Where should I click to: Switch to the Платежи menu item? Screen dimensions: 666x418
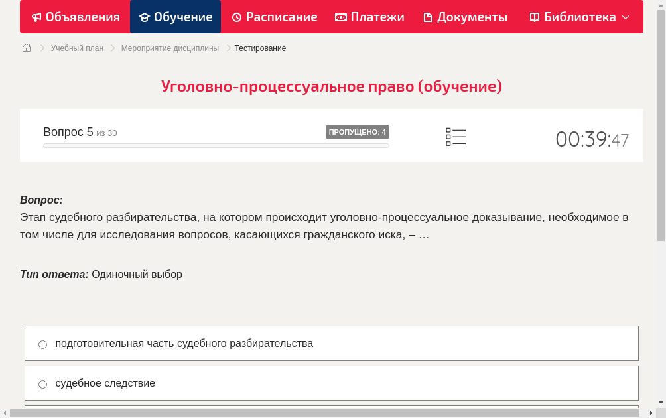(369, 17)
